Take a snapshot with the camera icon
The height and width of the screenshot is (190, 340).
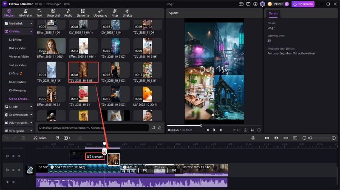click(x=246, y=130)
